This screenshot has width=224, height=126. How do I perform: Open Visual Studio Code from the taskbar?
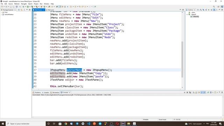[89, 124]
